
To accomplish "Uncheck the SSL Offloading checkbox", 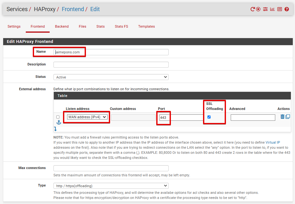I will [x=209, y=117].
